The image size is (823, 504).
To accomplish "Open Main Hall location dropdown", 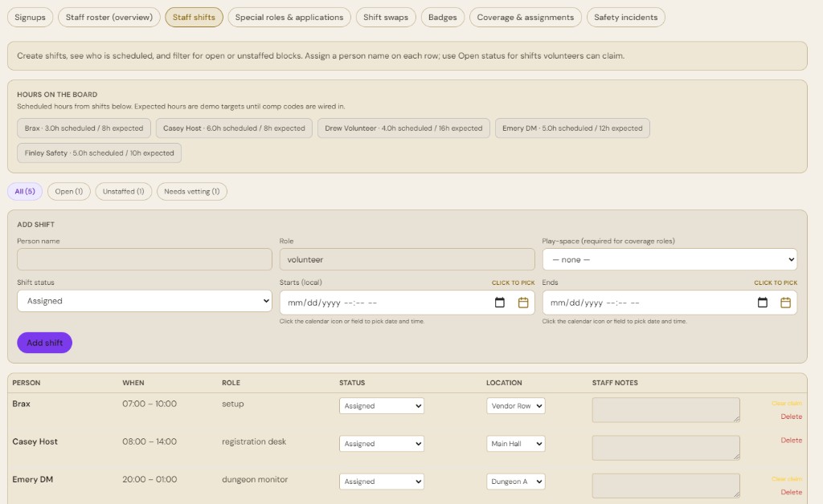I will [x=515, y=443].
